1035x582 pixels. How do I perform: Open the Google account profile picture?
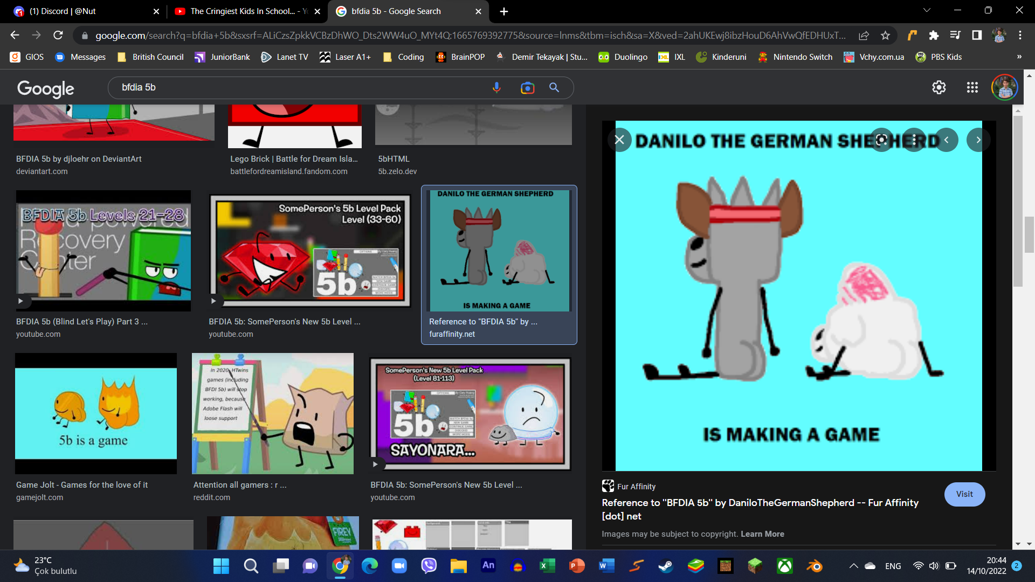[x=1005, y=87]
